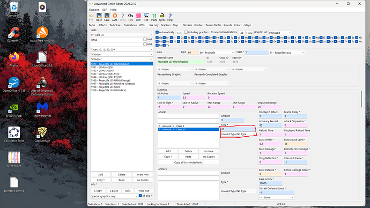Launch Thunderstorm desktop shortcut

click(42, 10)
